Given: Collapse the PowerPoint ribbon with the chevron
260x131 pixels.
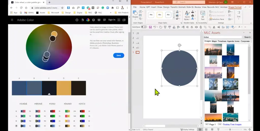Looking at the screenshot, I should tap(251, 23).
